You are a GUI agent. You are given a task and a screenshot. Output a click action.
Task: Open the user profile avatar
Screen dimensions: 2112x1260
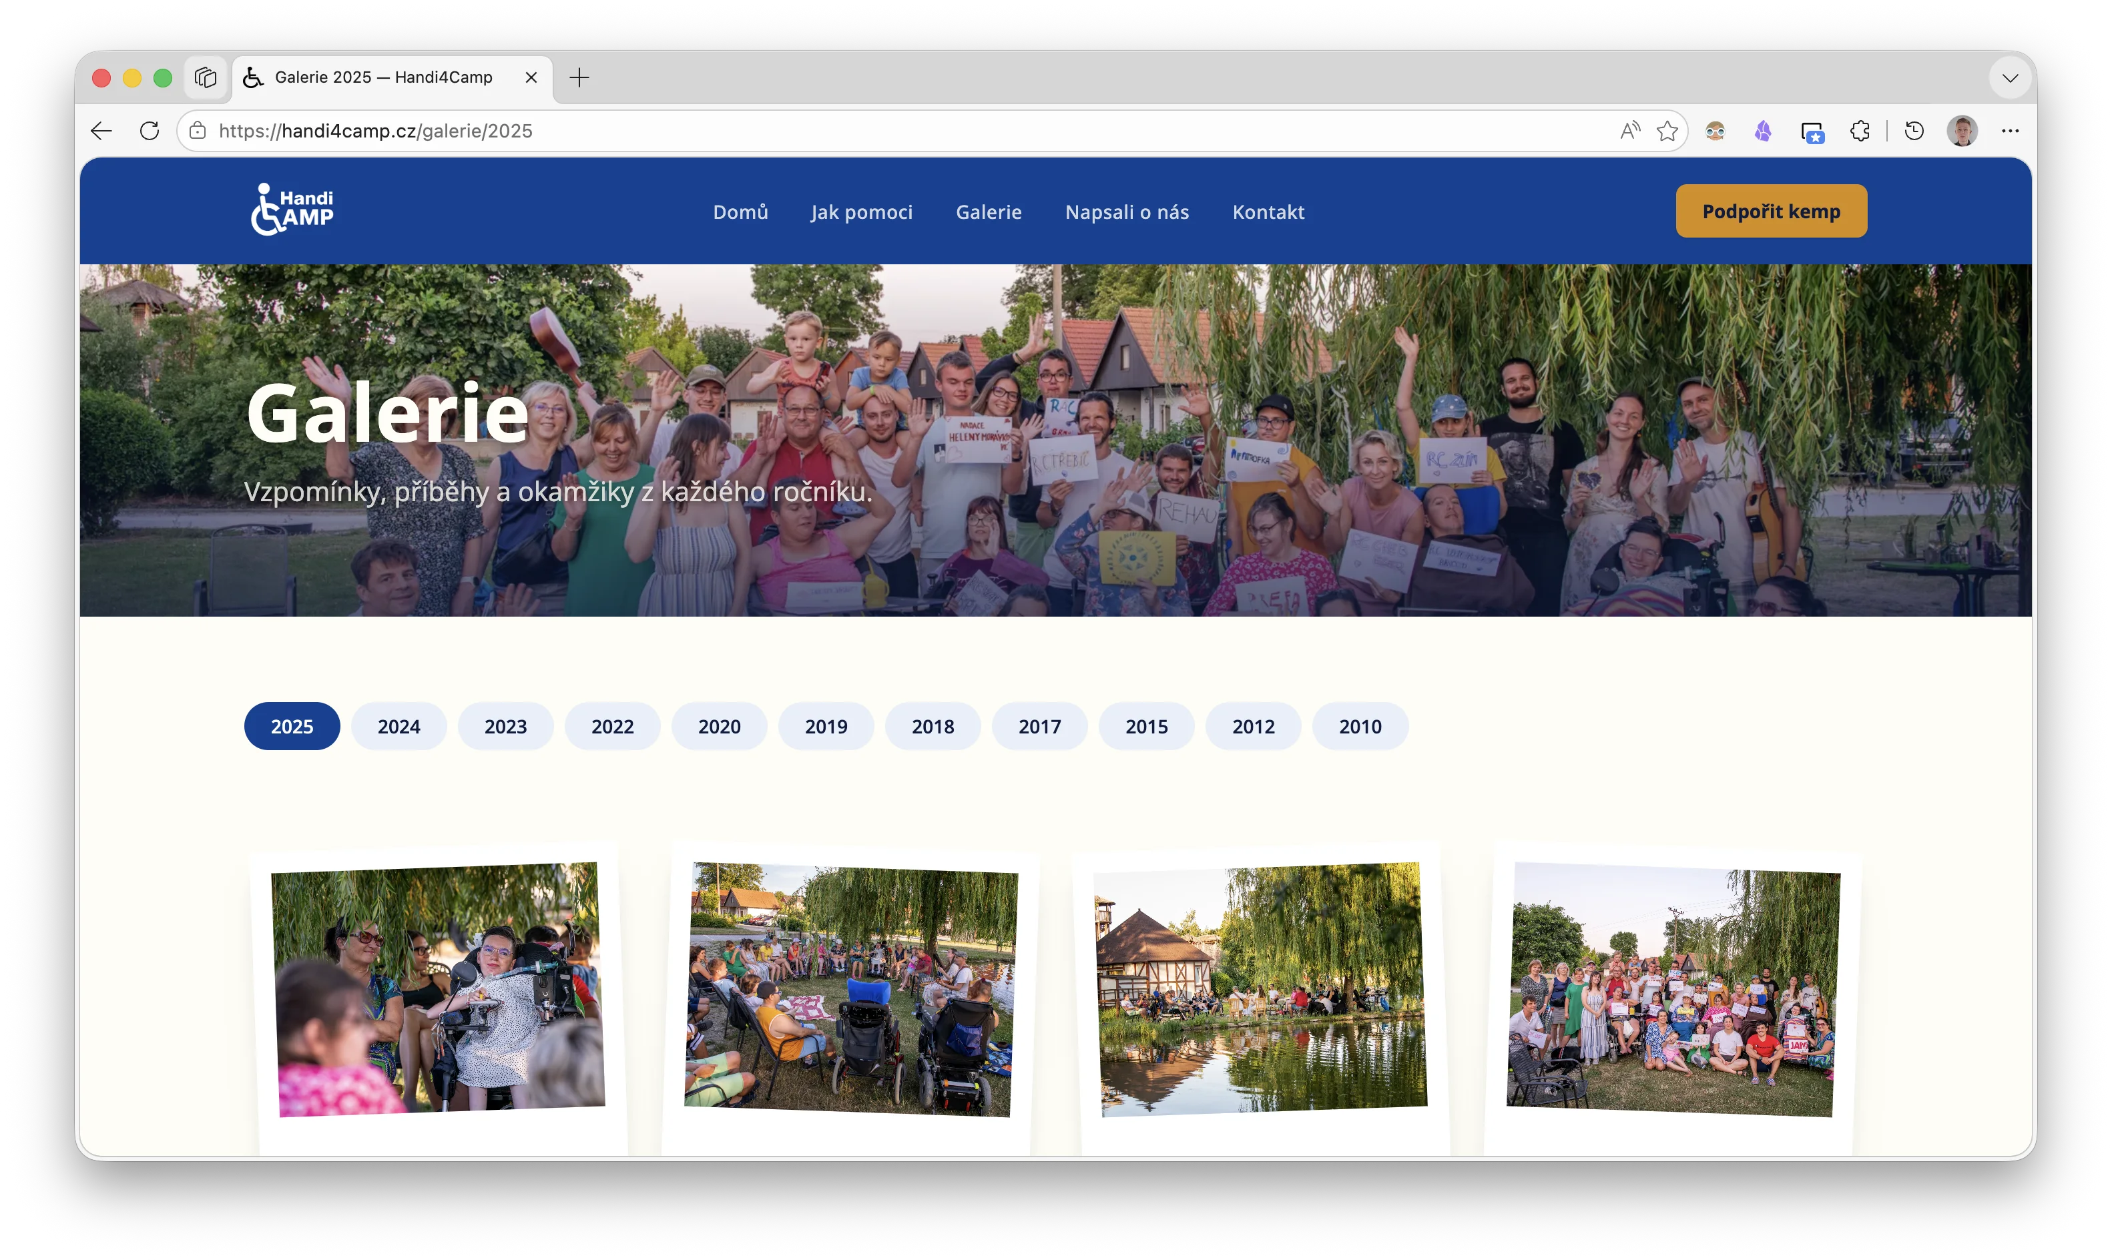point(1962,131)
